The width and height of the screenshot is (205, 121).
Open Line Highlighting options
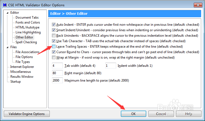point(28,32)
